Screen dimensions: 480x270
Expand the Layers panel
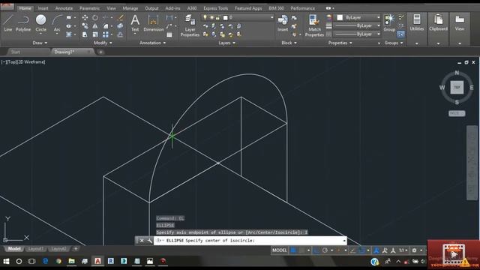click(x=226, y=43)
